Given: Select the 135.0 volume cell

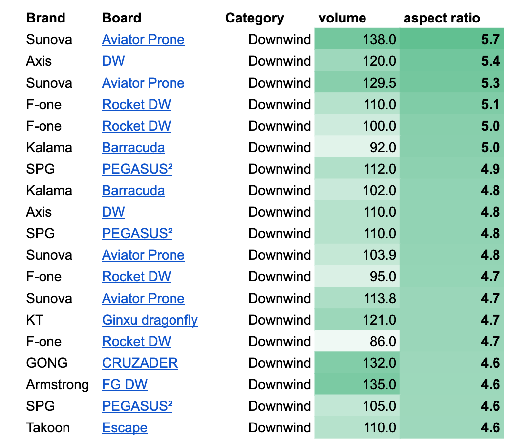Looking at the screenshot, I should (x=357, y=384).
